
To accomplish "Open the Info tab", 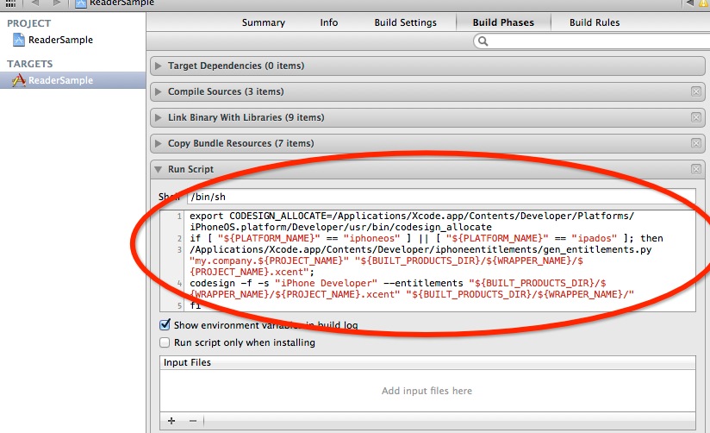I will [x=329, y=22].
